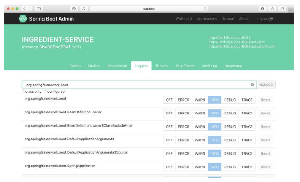Switch to the Metrics tab
300x182 pixels.
(94, 66)
